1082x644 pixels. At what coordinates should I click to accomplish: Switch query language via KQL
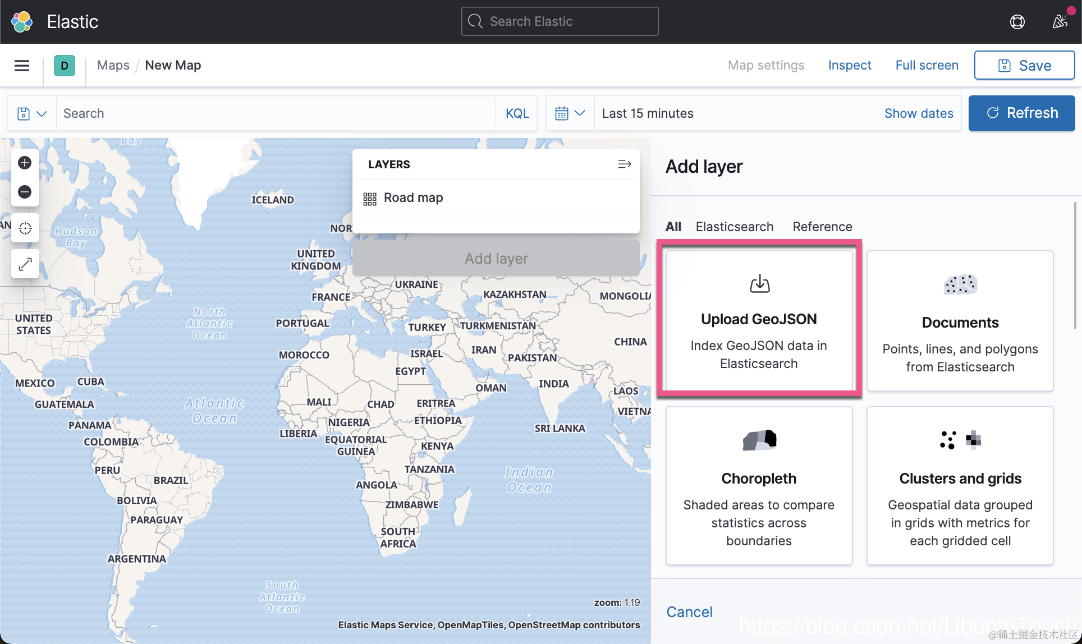(x=517, y=113)
